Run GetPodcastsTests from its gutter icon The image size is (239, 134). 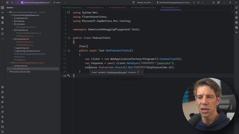[69, 51]
